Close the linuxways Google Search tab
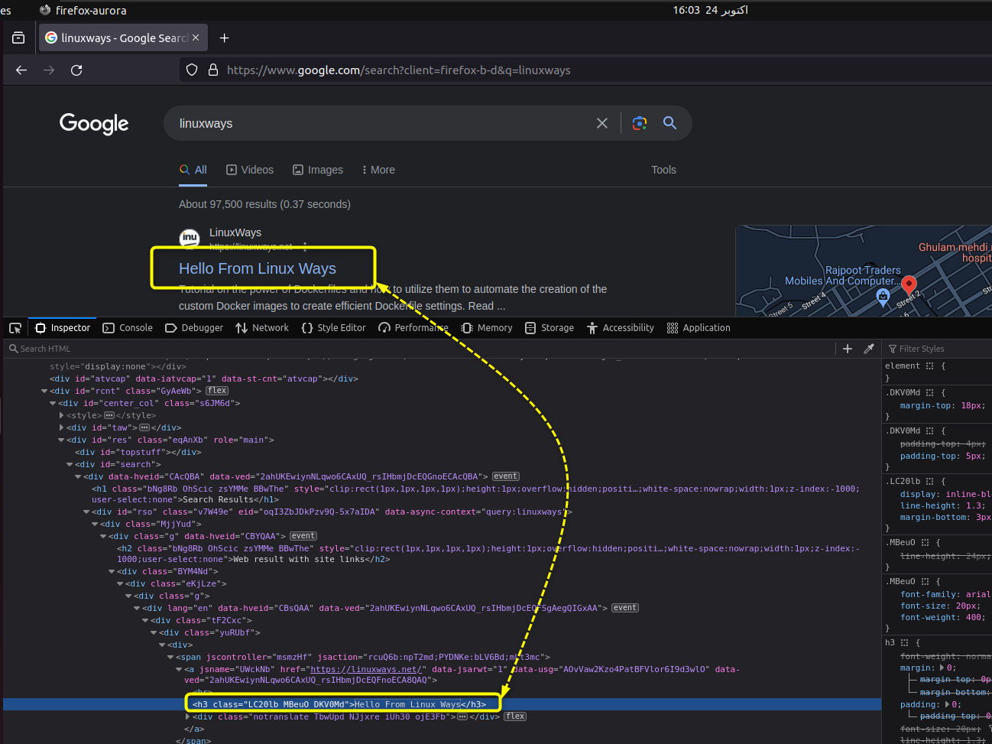 click(x=196, y=37)
